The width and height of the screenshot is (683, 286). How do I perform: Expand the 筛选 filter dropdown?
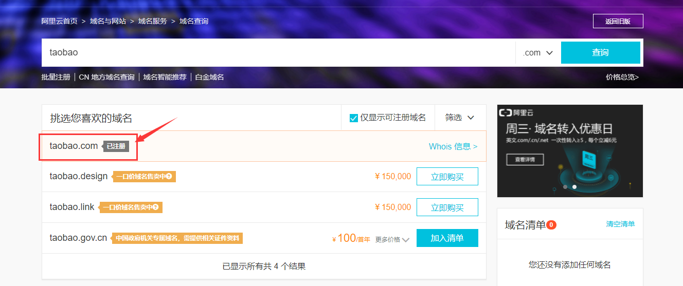(460, 118)
